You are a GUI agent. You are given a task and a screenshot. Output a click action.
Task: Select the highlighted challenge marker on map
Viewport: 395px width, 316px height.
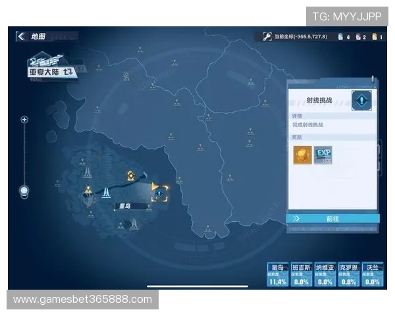click(159, 192)
